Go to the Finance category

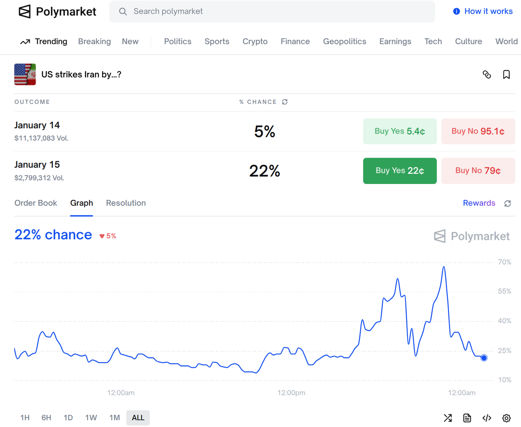click(295, 42)
